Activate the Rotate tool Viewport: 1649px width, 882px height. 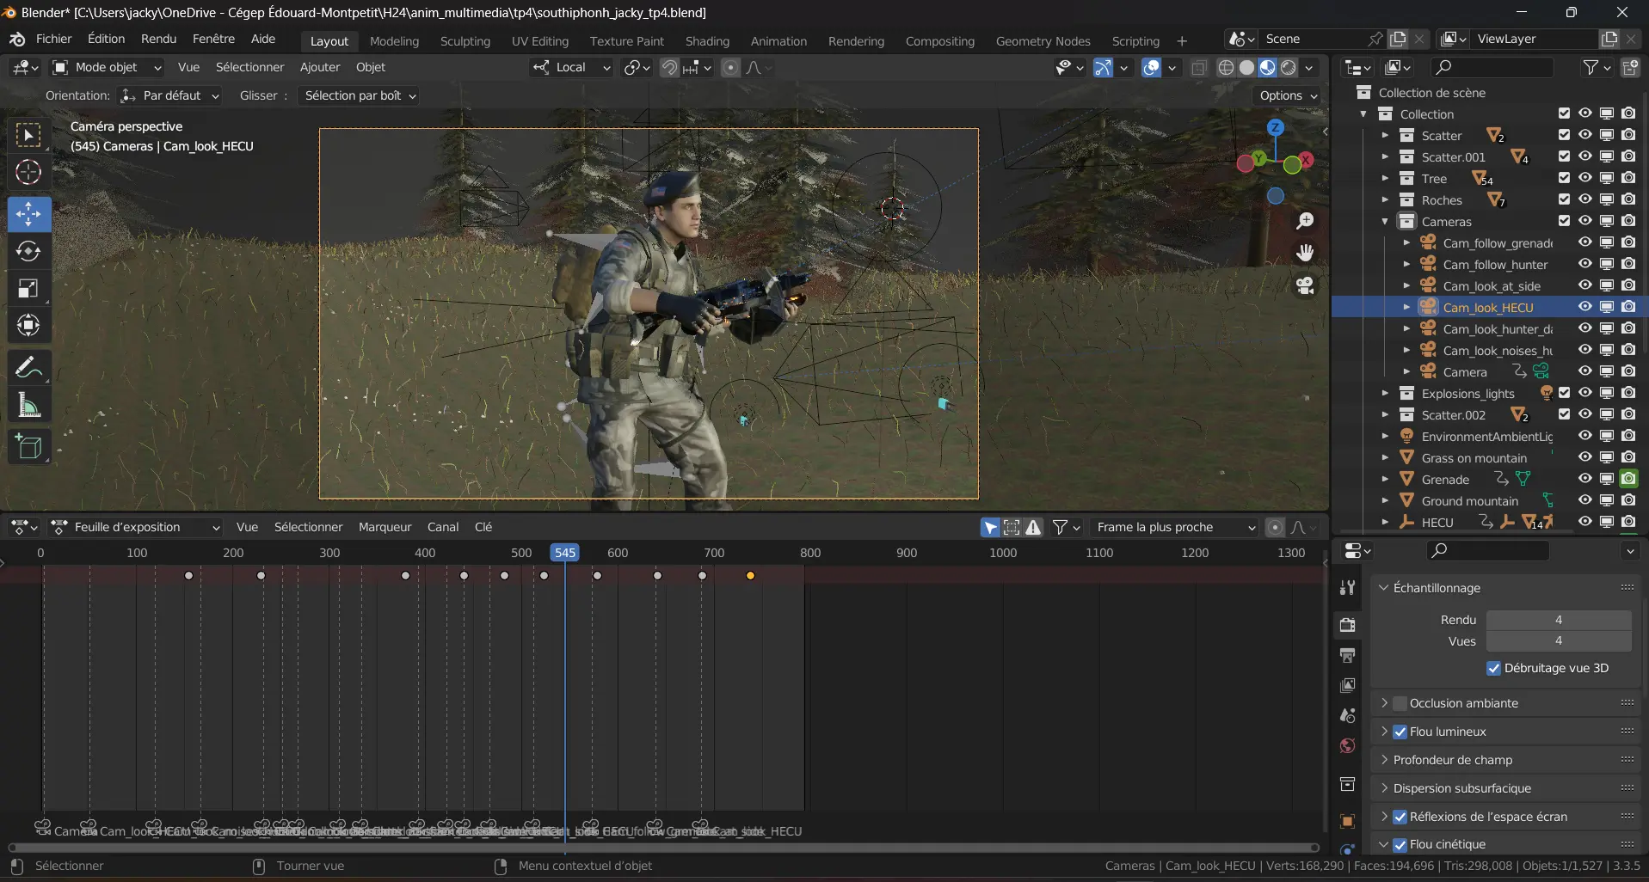pos(28,251)
